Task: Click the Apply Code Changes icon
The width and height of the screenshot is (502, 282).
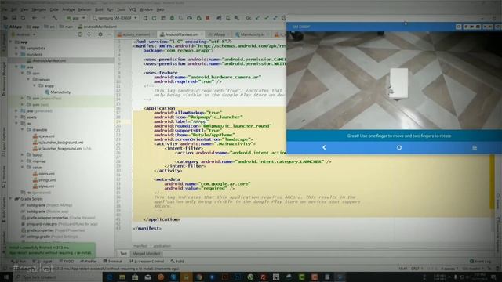Action: click(163, 18)
